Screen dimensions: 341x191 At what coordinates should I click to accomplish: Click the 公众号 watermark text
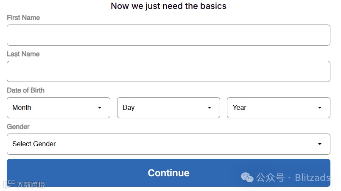point(270,177)
